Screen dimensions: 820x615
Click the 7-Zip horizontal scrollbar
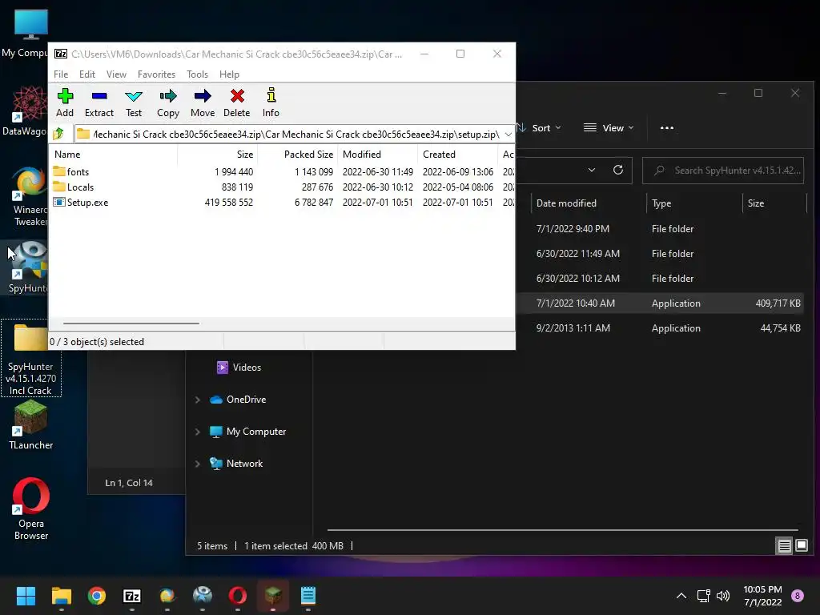point(131,324)
